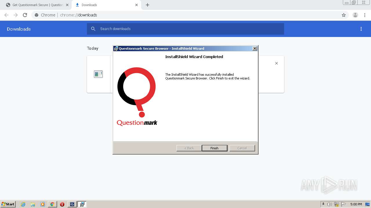Launch Internet Explorer from taskbar
The image size is (371, 208).
click(23, 204)
